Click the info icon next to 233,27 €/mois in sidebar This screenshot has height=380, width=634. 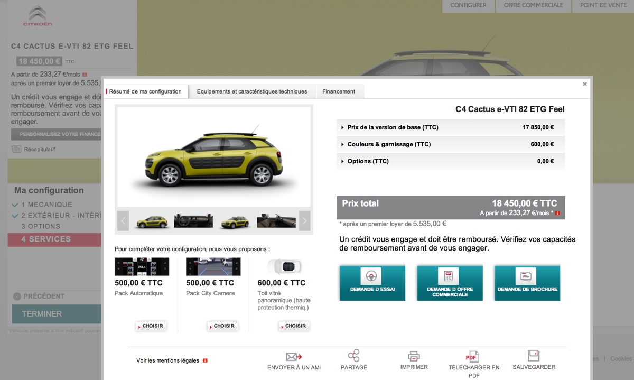(x=85, y=75)
